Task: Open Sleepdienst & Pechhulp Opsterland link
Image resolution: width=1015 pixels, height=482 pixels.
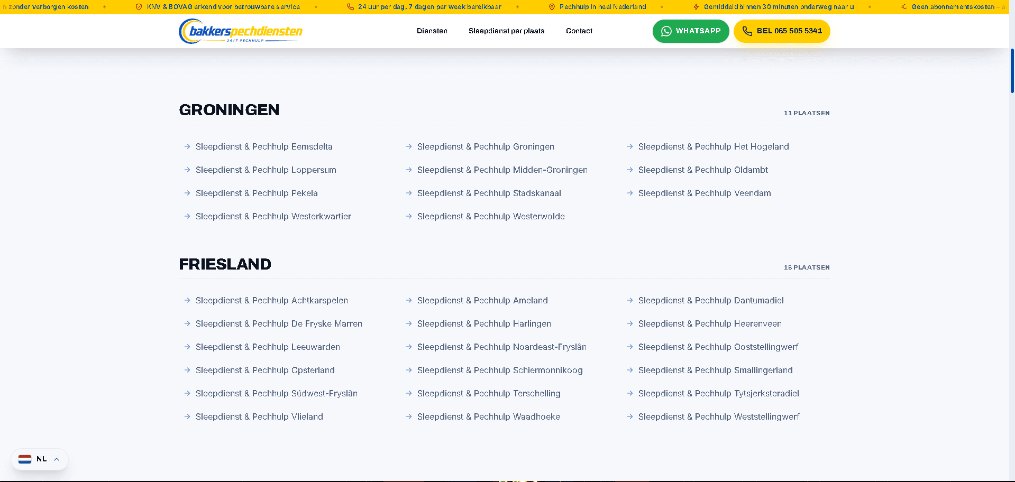Action: [x=265, y=370]
